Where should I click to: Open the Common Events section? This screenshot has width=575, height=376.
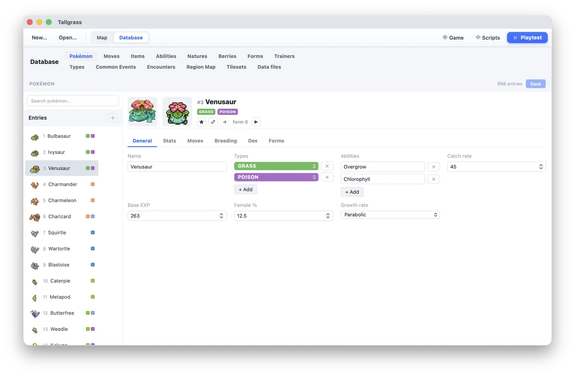[116, 67]
